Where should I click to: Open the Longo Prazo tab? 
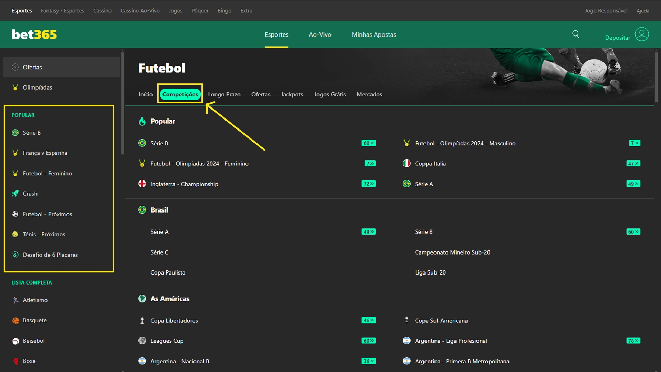(224, 94)
